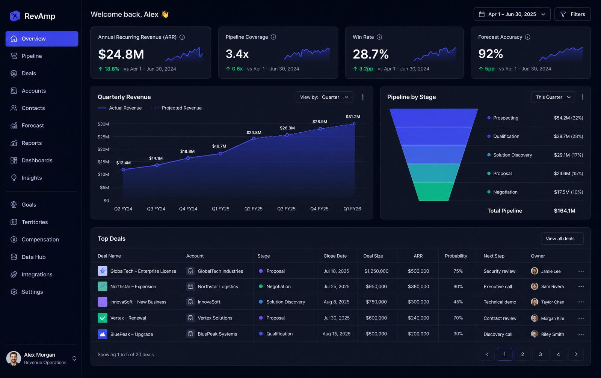
Task: Open the Forecast chart icon
Action: pos(14,125)
